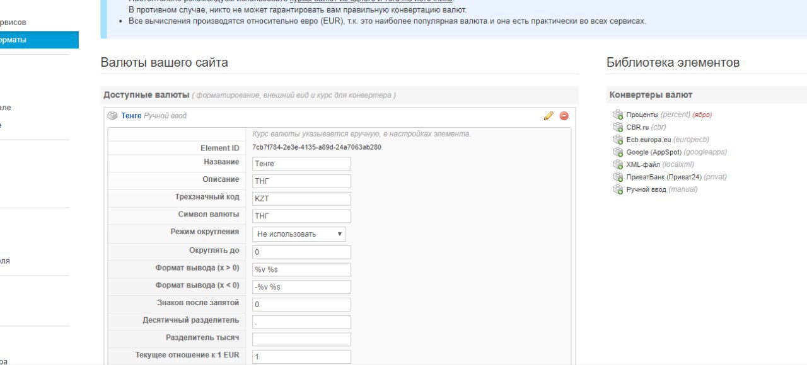Click the Описание input field
The image size is (807, 365).
pos(301,181)
